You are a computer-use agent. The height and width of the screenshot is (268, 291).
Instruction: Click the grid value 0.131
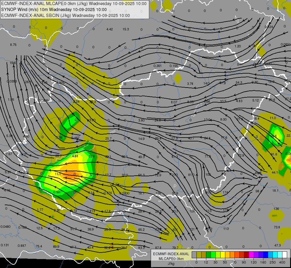click(x=5, y=245)
